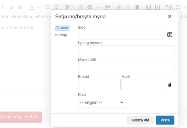Click the Vista save button
Screen dimensions: 187x128
[165, 120]
